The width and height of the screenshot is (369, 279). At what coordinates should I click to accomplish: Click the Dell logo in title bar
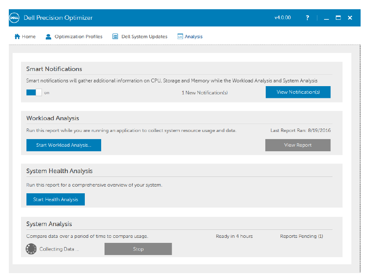[x=15, y=18]
